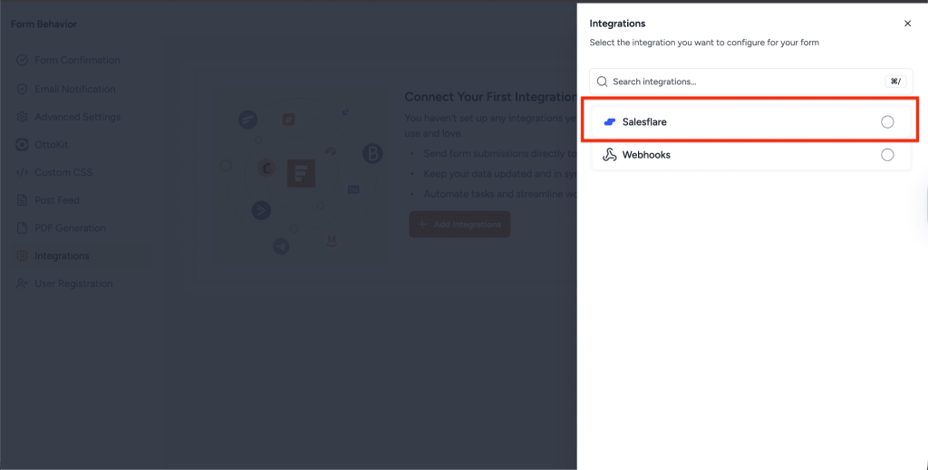
Task: Click the search magnifier icon
Action: click(x=603, y=82)
